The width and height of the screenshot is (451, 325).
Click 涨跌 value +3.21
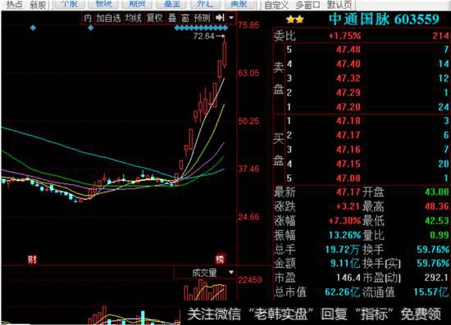coord(348,206)
